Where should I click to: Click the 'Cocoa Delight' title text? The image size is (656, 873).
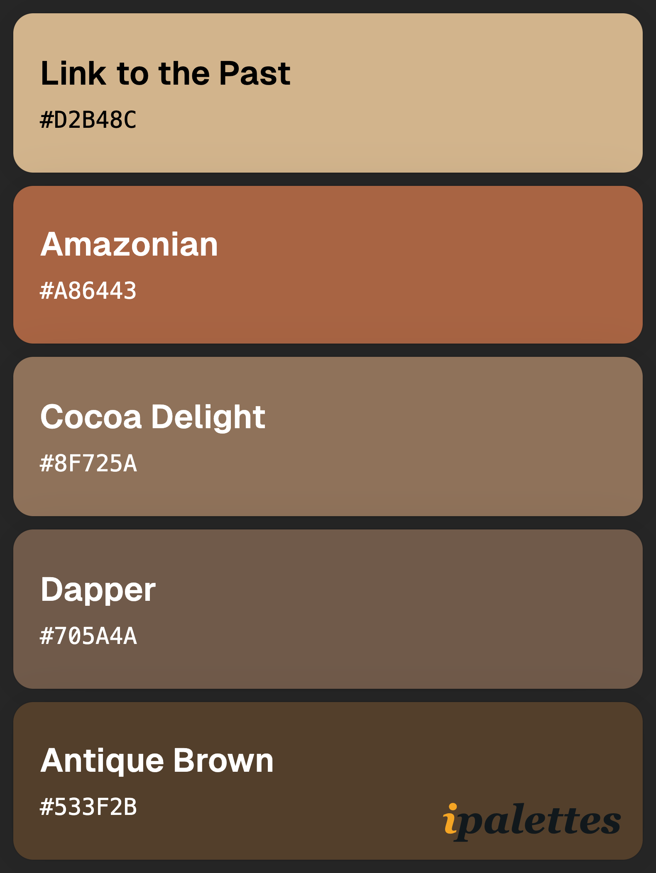(x=153, y=417)
